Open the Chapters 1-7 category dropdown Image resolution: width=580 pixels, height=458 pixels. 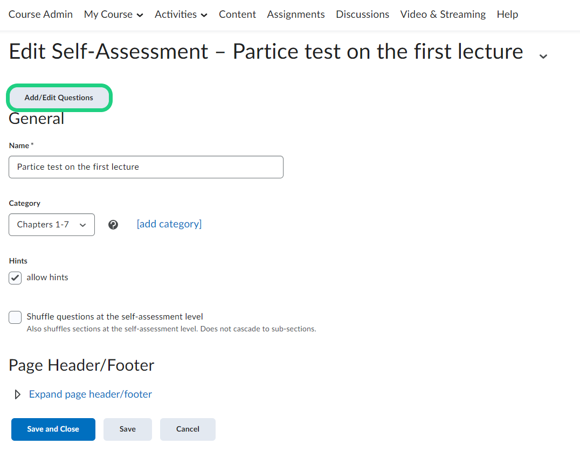(x=52, y=225)
